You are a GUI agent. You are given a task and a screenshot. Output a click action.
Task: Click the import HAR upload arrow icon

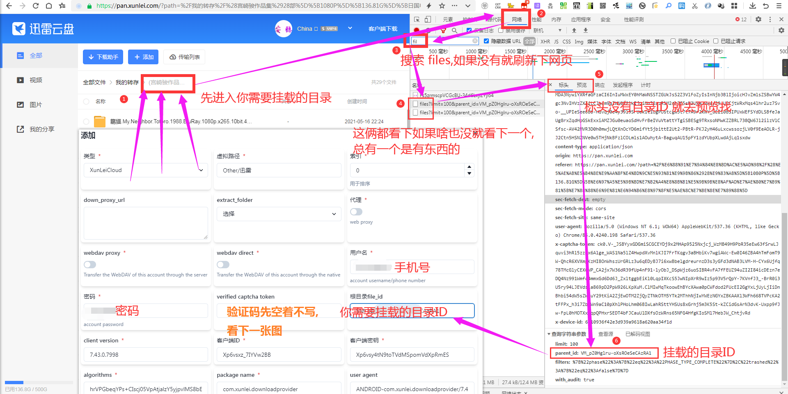(x=574, y=30)
